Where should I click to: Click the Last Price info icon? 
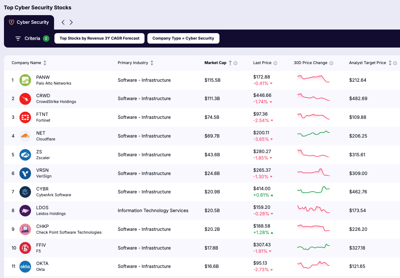point(276,63)
